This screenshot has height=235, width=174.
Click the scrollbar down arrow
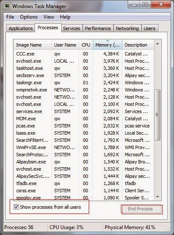pyautogui.click(x=158, y=196)
